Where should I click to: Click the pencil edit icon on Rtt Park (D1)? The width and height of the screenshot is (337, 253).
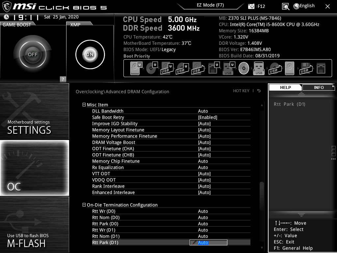pos(194,242)
